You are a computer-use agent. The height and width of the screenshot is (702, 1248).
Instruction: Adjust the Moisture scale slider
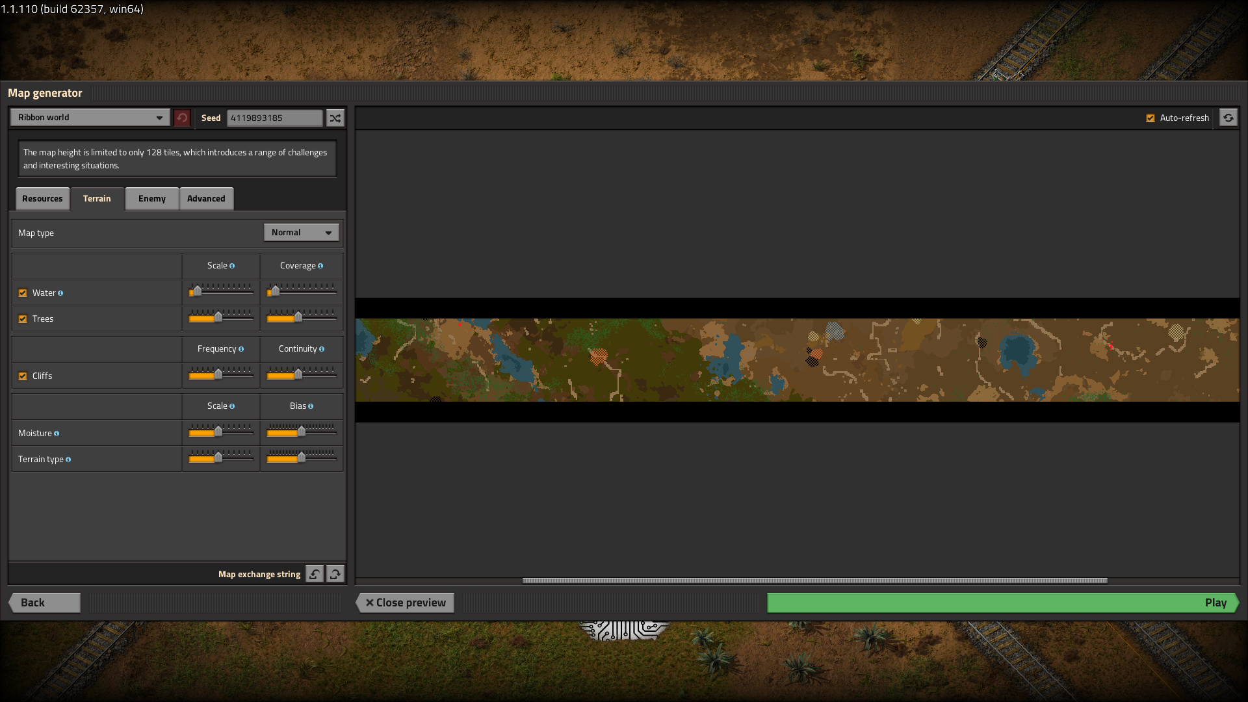221,432
